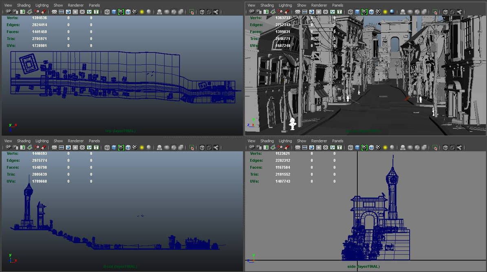Toggle Gate Mask in perspective viewport toolbar
487x272 pixels.
click(x=318, y=12)
